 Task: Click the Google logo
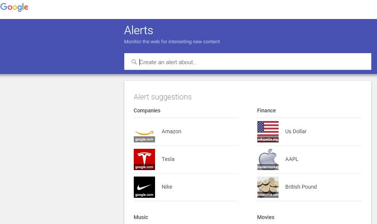14,7
